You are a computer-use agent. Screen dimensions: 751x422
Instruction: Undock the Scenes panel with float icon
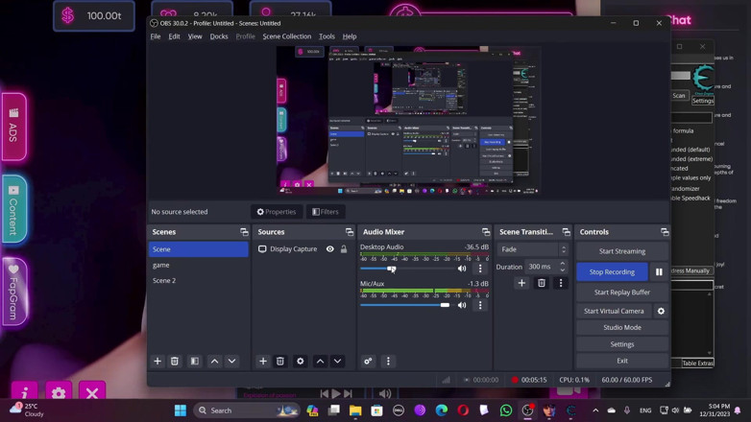click(x=244, y=232)
